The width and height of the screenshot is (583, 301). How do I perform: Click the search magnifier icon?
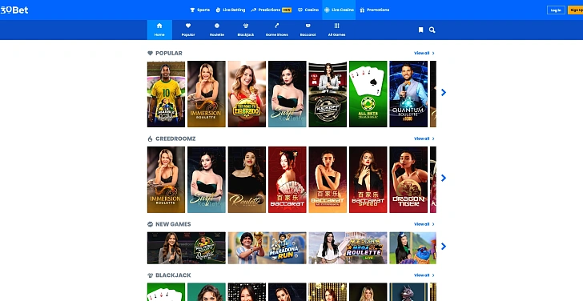(x=432, y=30)
